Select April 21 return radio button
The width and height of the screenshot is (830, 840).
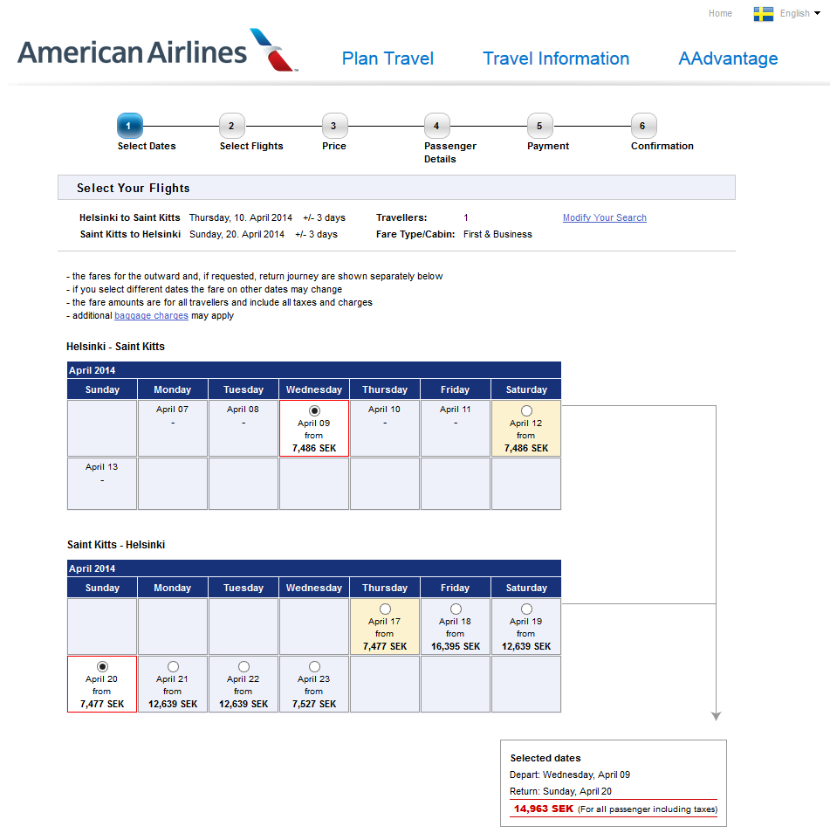tap(173, 667)
